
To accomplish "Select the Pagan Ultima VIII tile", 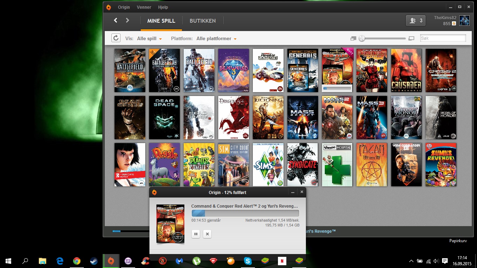I will 372,165.
